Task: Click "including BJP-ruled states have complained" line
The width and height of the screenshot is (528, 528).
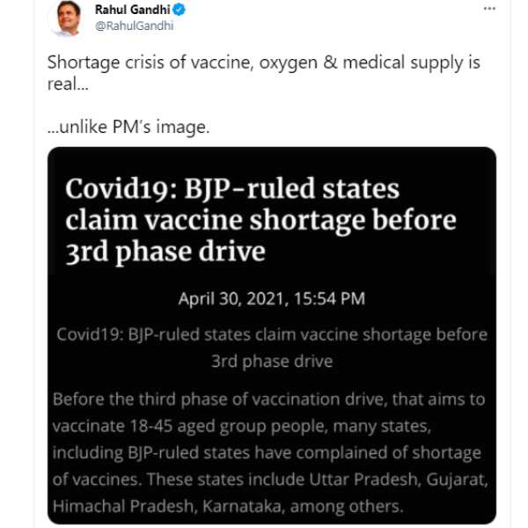Action: [267, 452]
